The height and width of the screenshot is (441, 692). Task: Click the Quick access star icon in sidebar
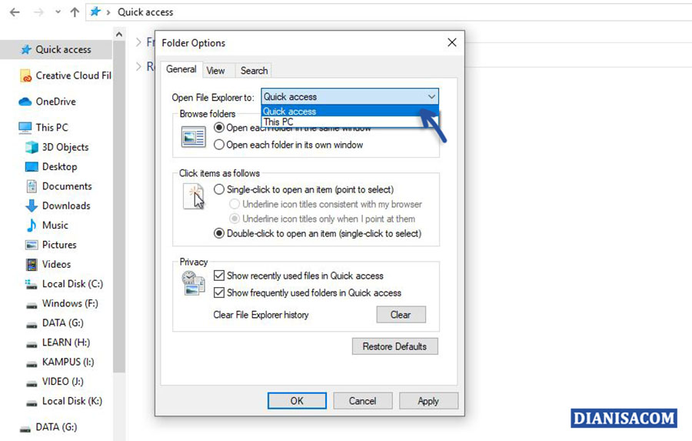[x=26, y=49]
